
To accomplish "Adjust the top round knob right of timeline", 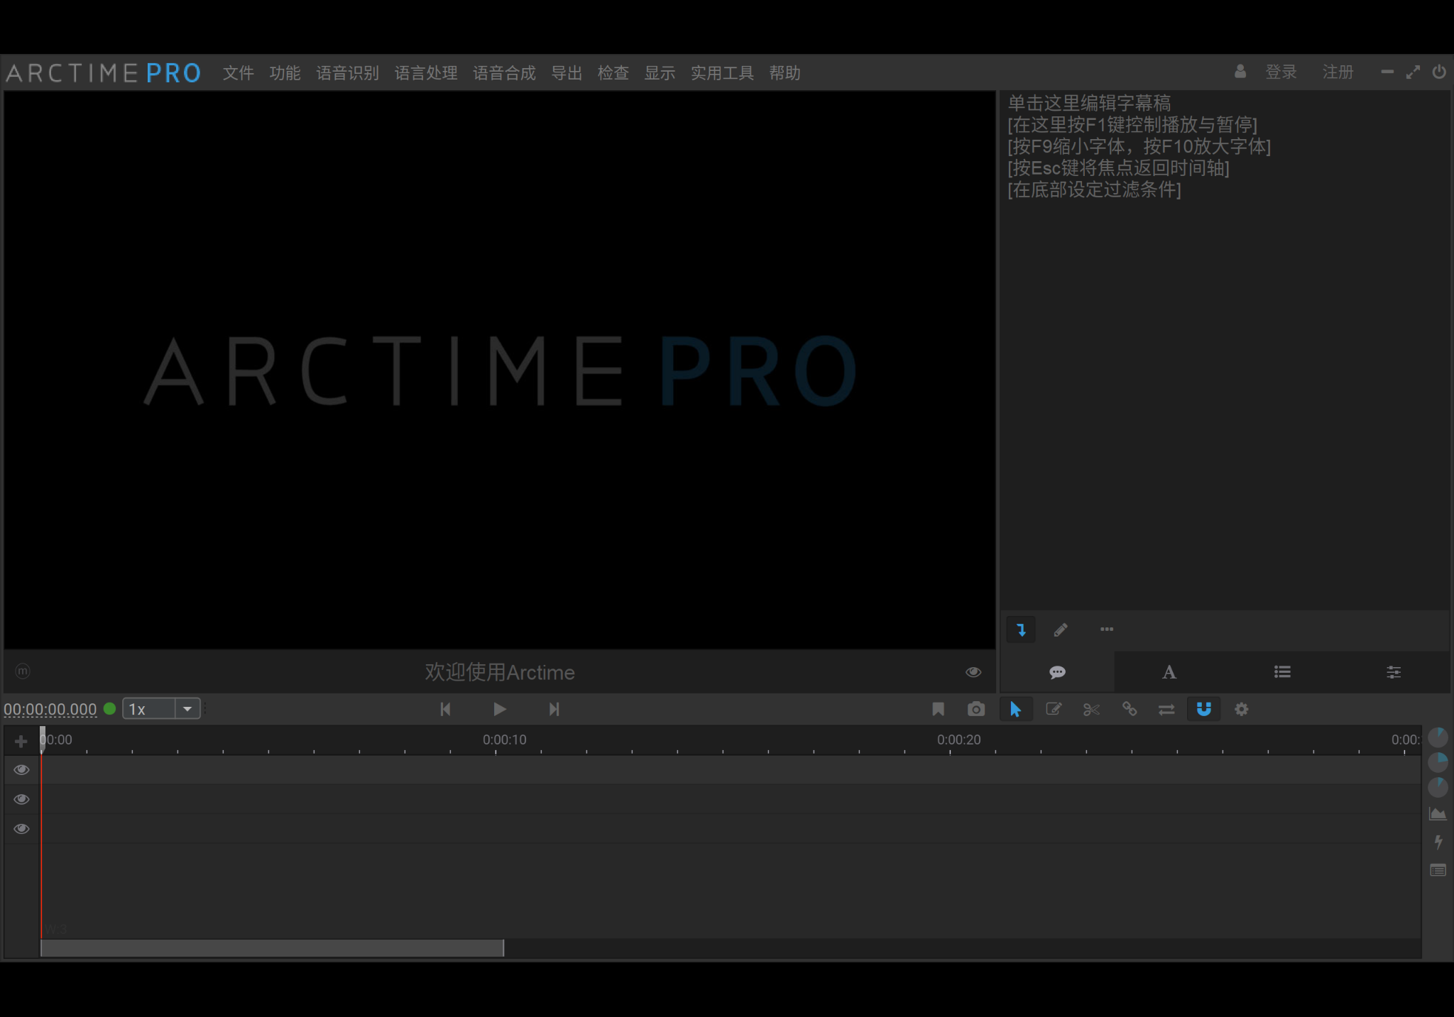I will coord(1438,737).
